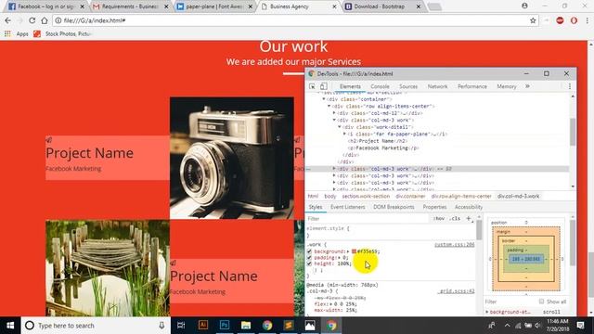Activate the DevTools inspect element picker icon
594x334 pixels.
tap(312, 86)
